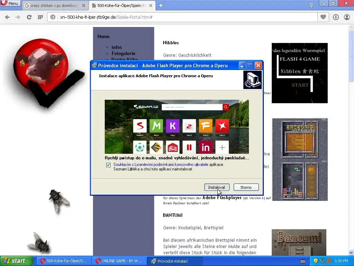Close the Adobe Flash installer dialog
Screen dimensions: 354x266
click(x=258, y=65)
